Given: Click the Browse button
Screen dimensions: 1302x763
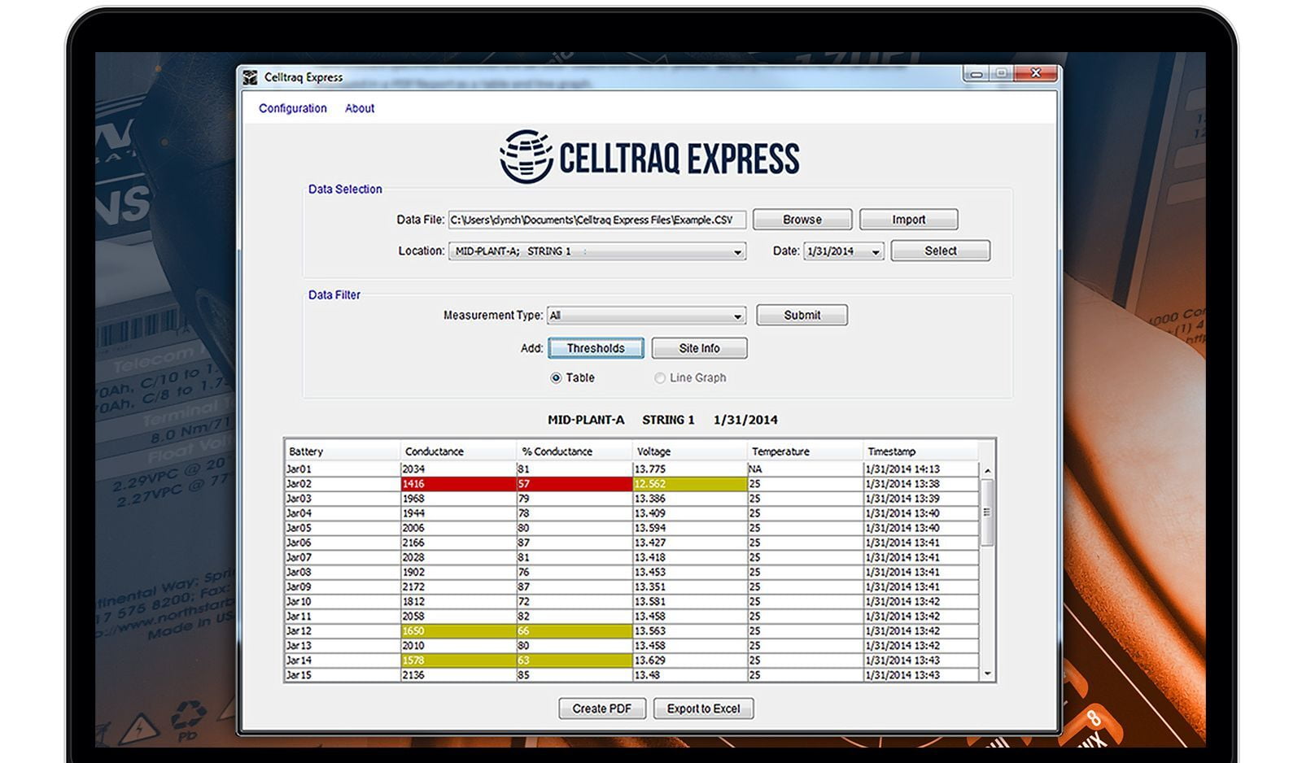Looking at the screenshot, I should [802, 220].
